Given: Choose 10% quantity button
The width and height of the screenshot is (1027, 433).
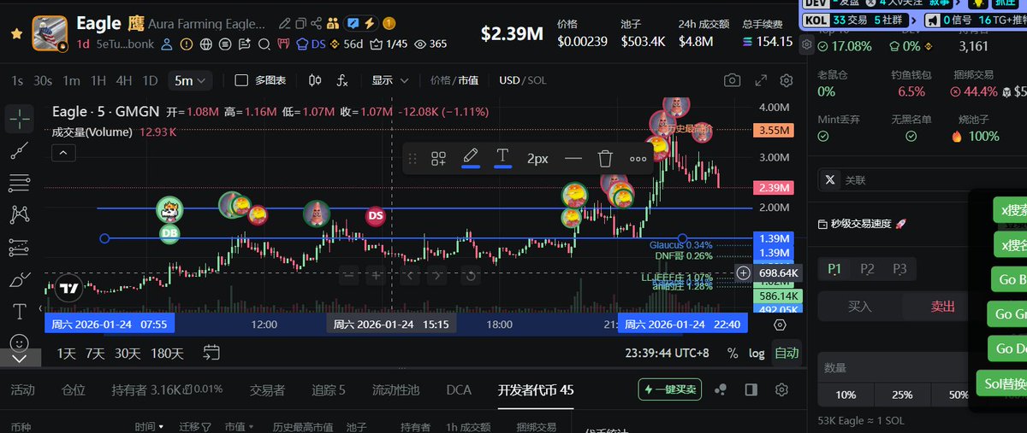Looking at the screenshot, I should pos(846,395).
